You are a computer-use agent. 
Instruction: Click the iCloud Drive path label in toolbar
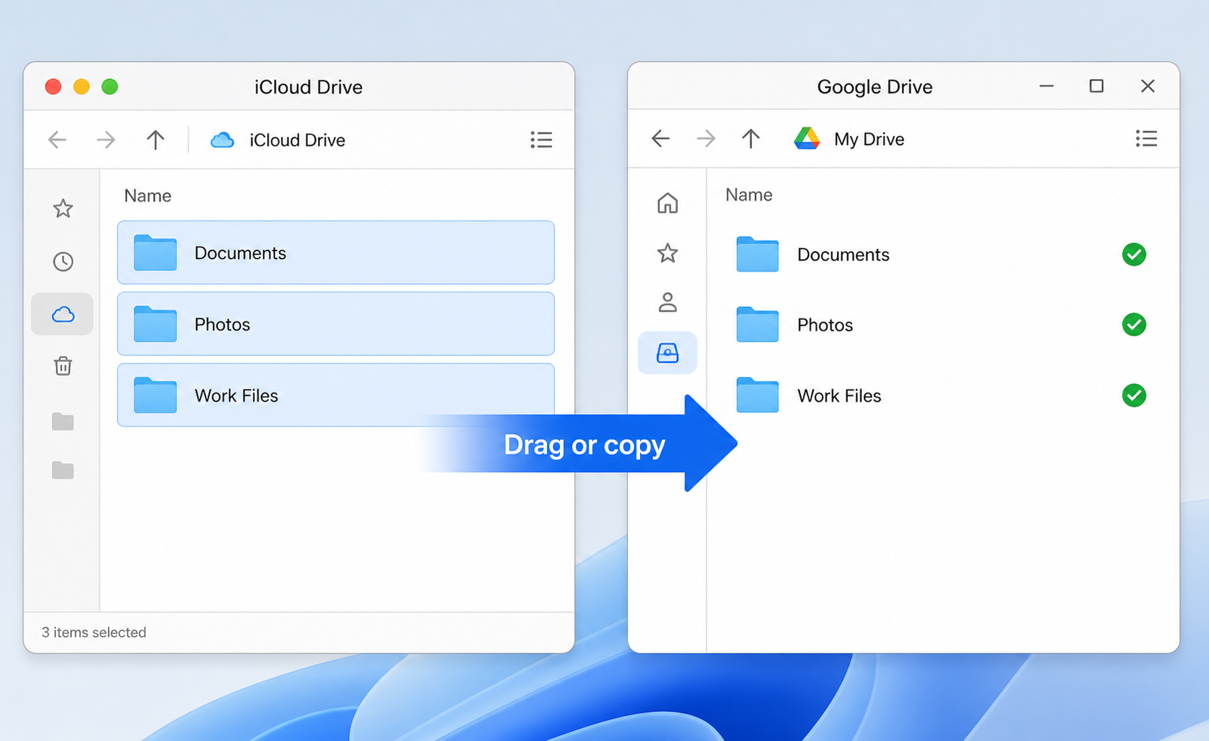pyautogui.click(x=297, y=140)
